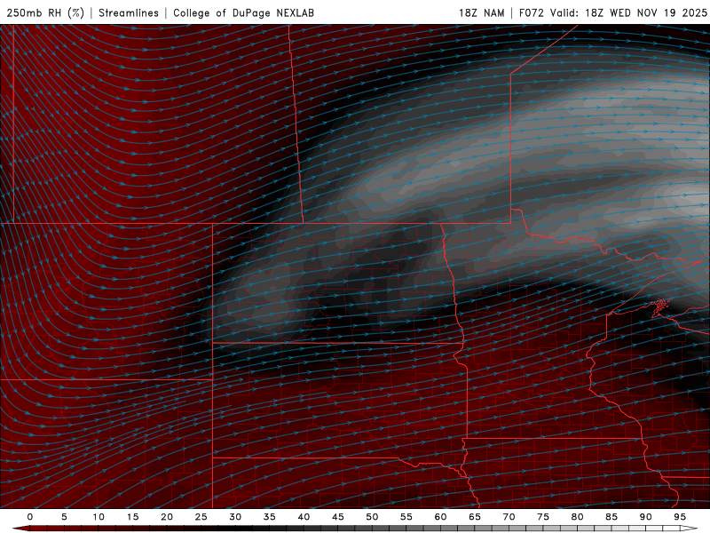Click the "60" colorbar scale label

pos(440,517)
